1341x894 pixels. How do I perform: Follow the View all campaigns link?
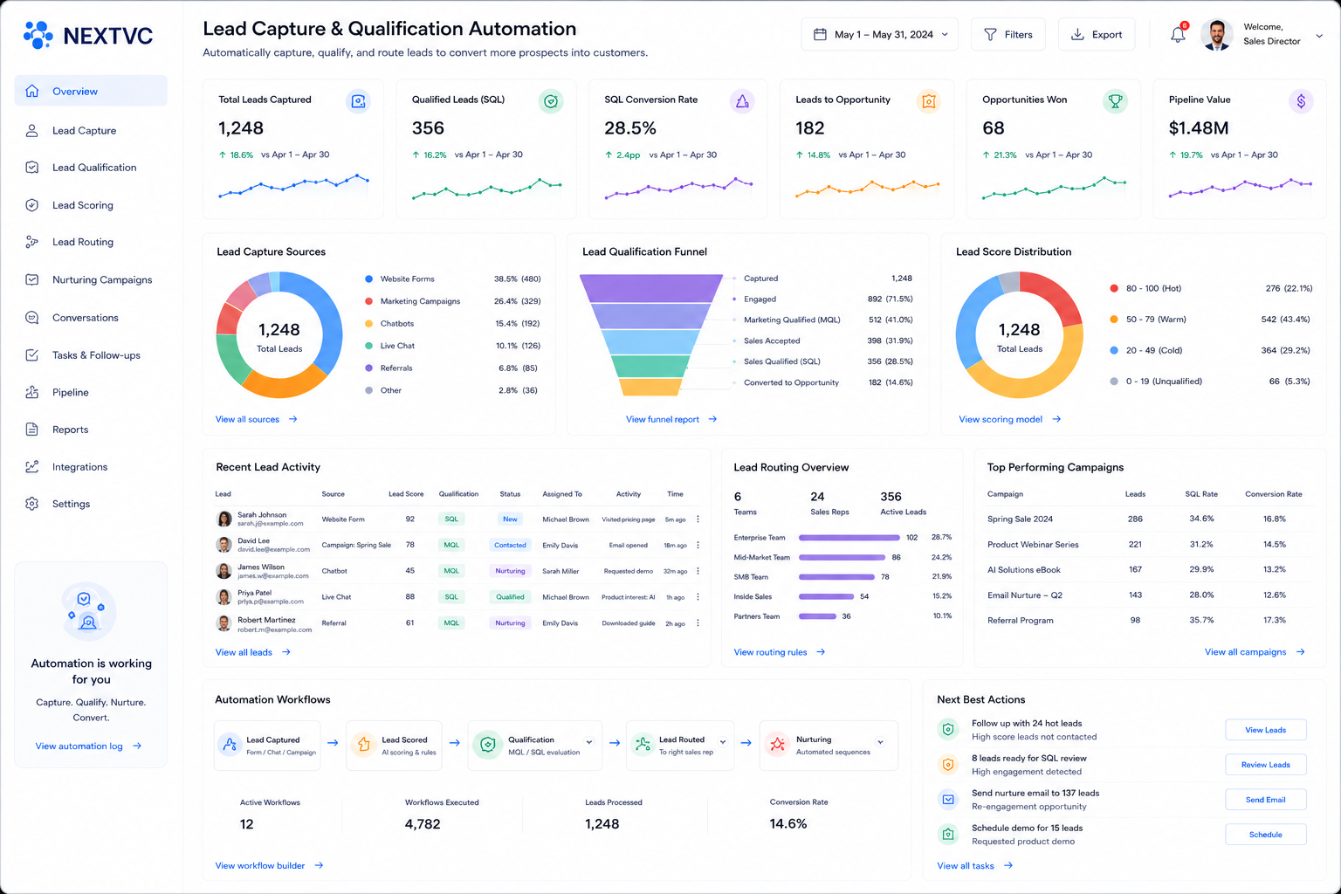[x=1255, y=652]
